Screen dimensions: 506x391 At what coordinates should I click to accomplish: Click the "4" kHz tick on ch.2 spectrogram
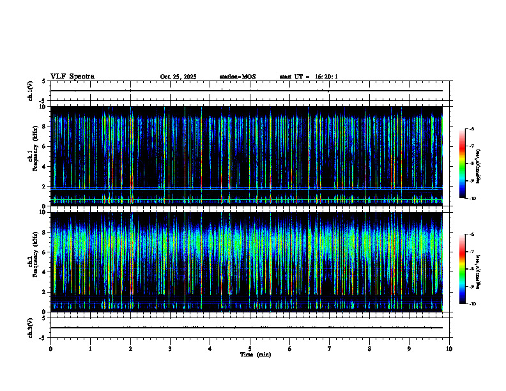[45, 272]
